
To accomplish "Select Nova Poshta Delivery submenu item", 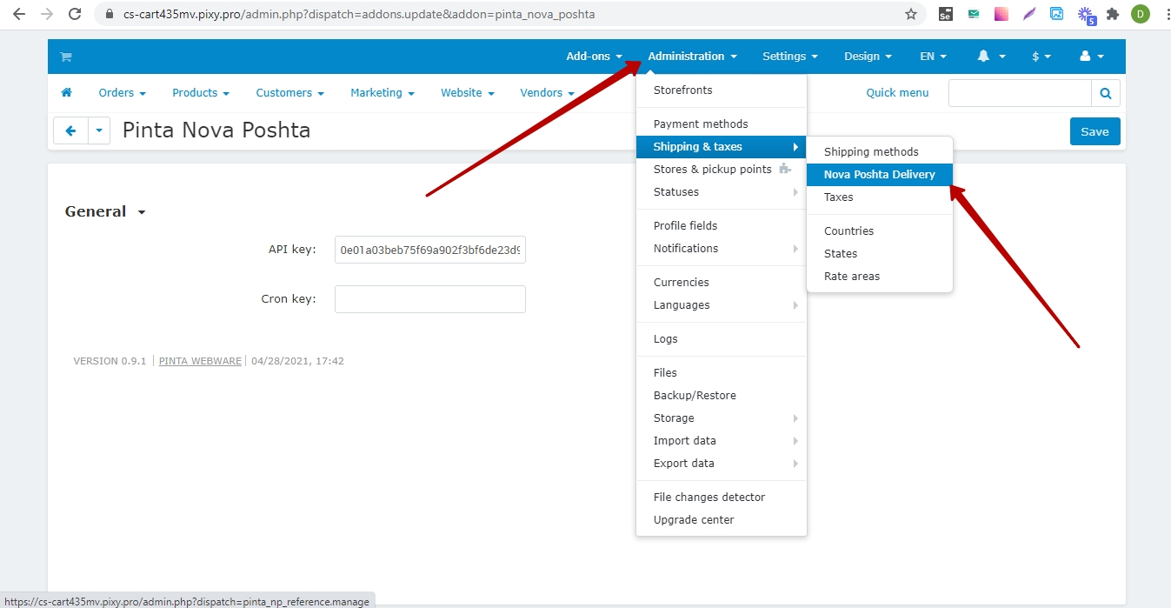I will [880, 174].
